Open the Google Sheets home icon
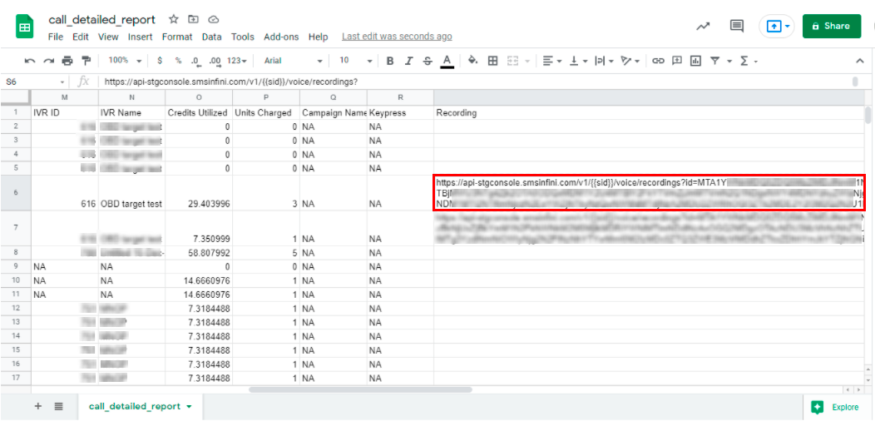The height and width of the screenshot is (421, 875). tap(25, 27)
